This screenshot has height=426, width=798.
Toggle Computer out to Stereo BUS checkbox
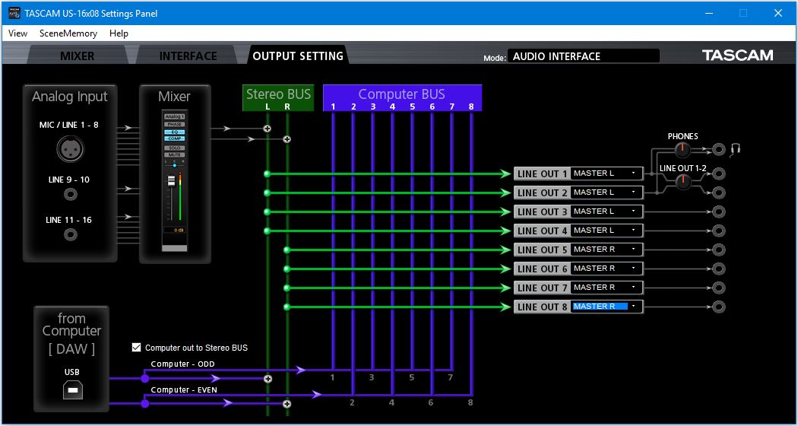(x=136, y=348)
